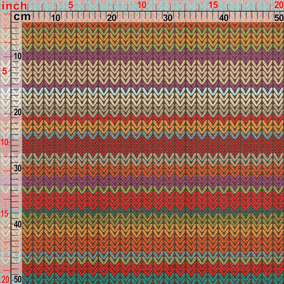Pick black "20" on the left cm ruler
284x284 pixels.
[x=17, y=113]
